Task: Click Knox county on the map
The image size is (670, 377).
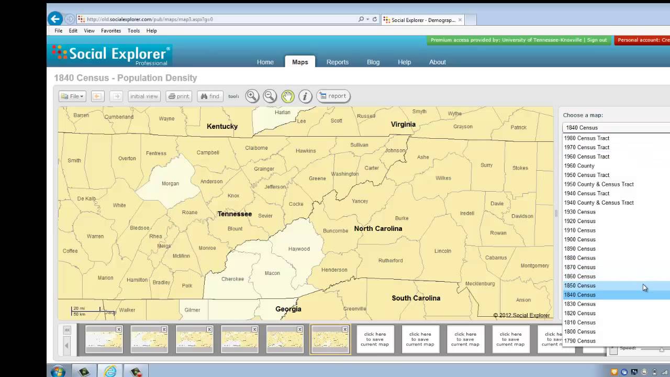Action: (233, 196)
